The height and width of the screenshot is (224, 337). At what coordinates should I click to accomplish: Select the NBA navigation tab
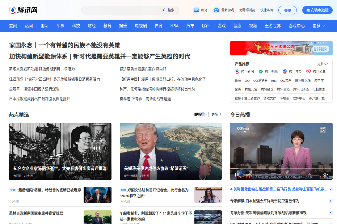tap(174, 26)
